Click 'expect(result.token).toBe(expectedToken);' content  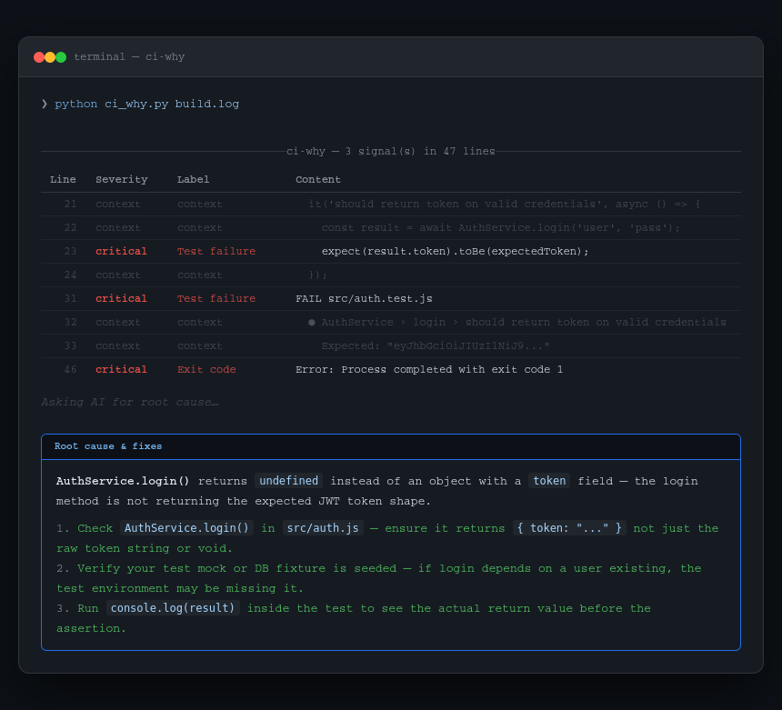455,251
